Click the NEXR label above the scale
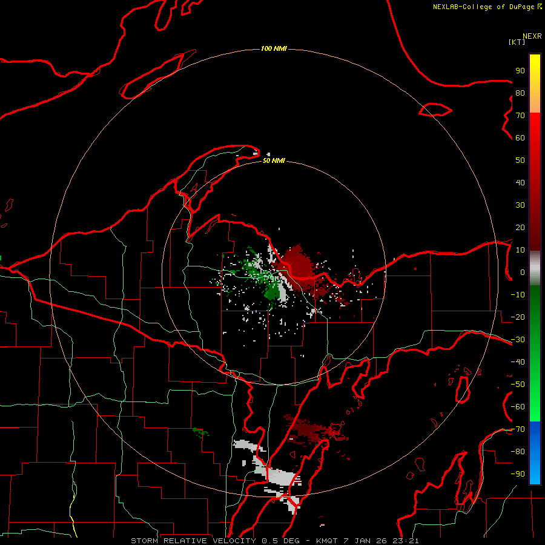545x545 pixels. coord(532,36)
